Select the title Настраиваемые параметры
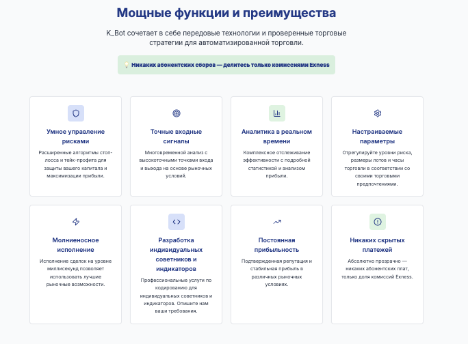The image size is (468, 344). tap(377, 137)
